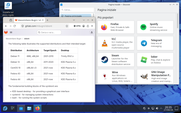Select Pagina principale in Discover sidebar

76,16
